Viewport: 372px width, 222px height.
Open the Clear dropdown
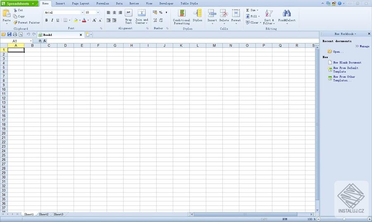[253, 23]
